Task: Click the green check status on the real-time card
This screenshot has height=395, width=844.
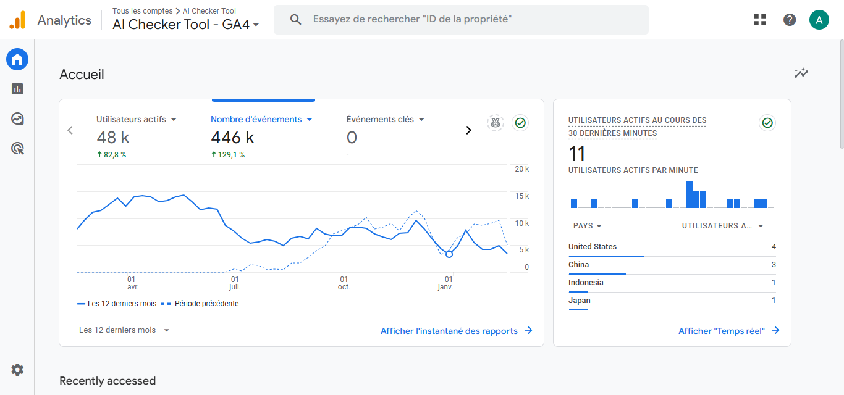Action: [x=767, y=123]
